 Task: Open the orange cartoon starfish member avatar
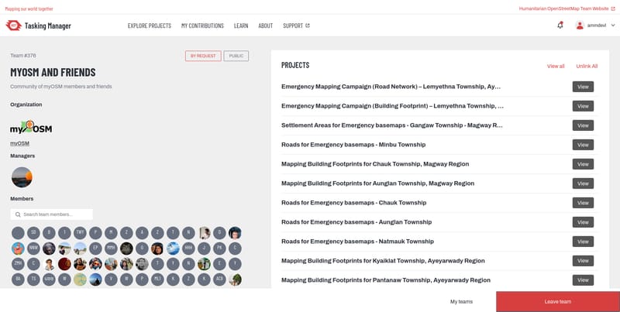point(18,249)
